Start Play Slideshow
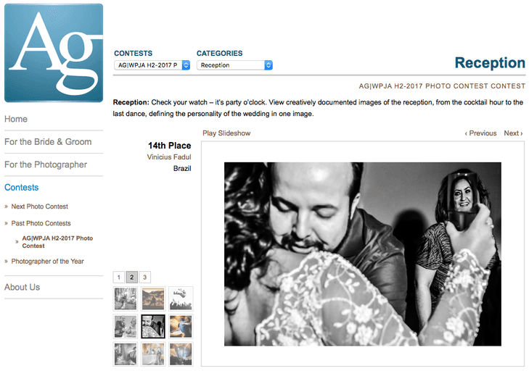 tap(226, 133)
